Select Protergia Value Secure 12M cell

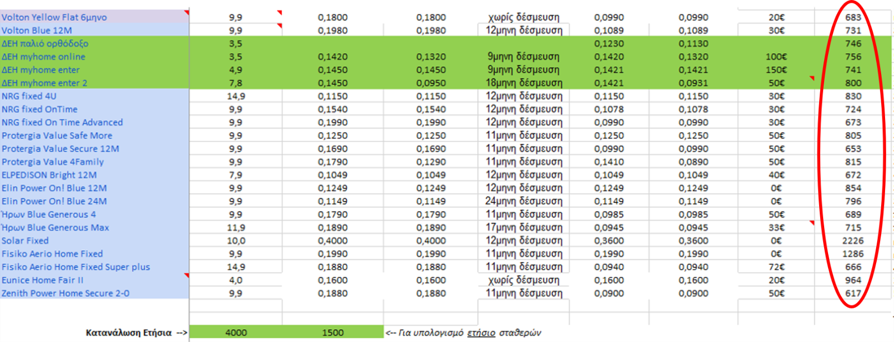point(94,149)
